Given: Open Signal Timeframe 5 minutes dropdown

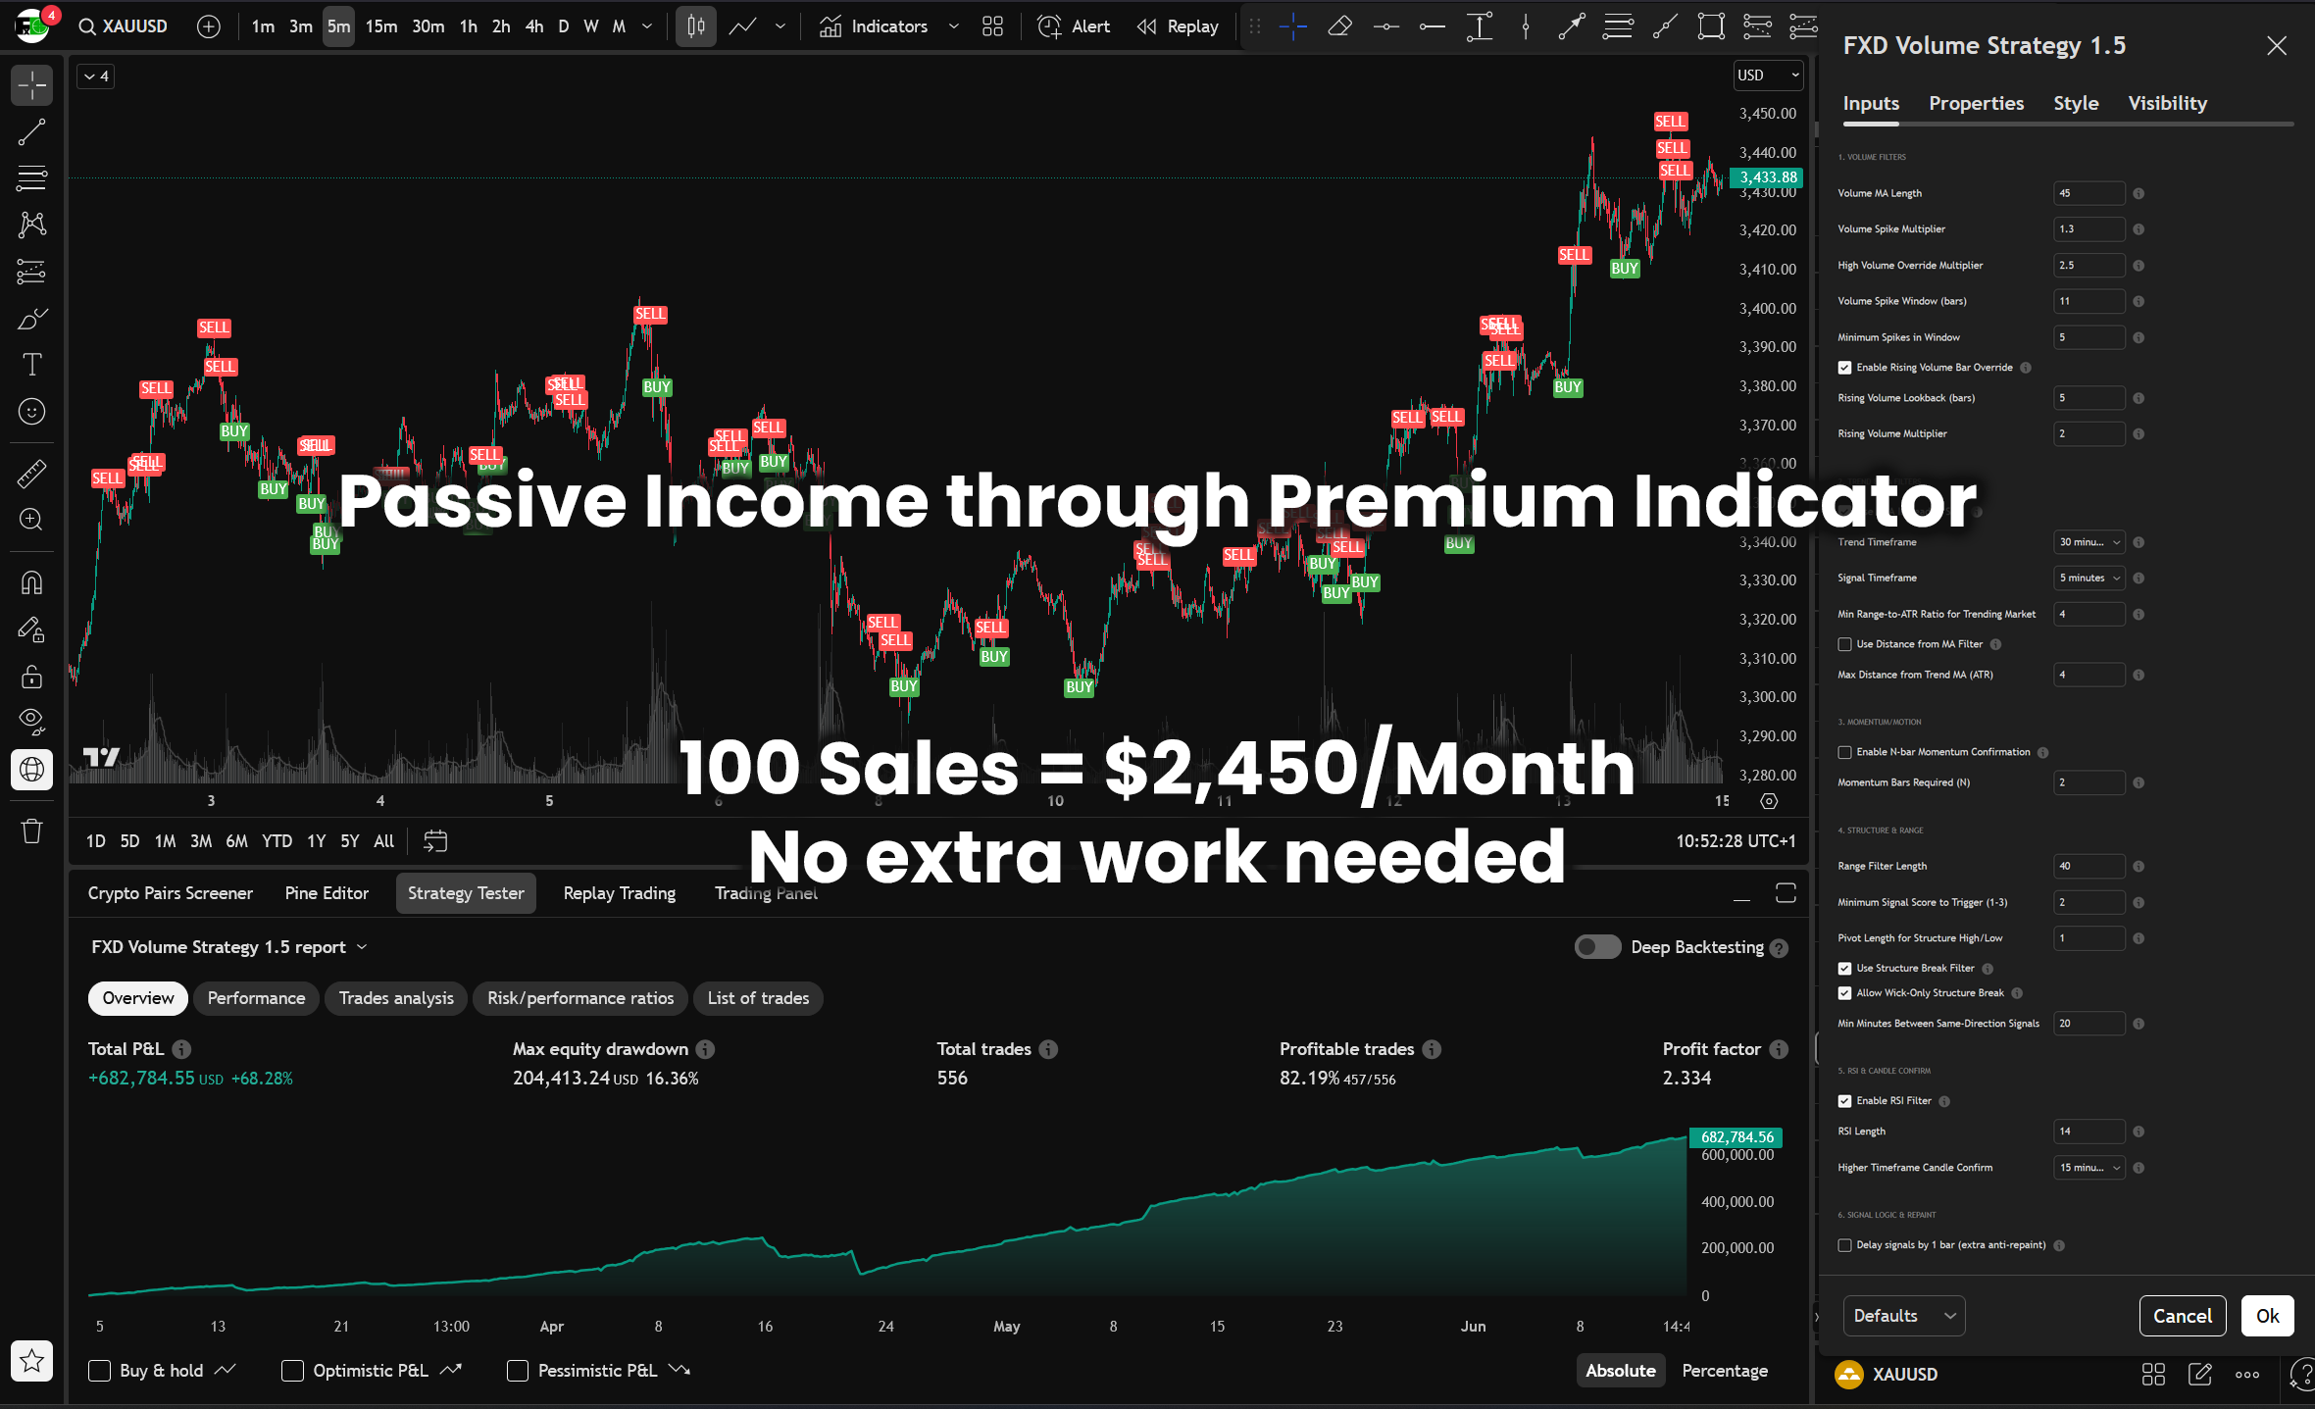Looking at the screenshot, I should pos(2089,579).
